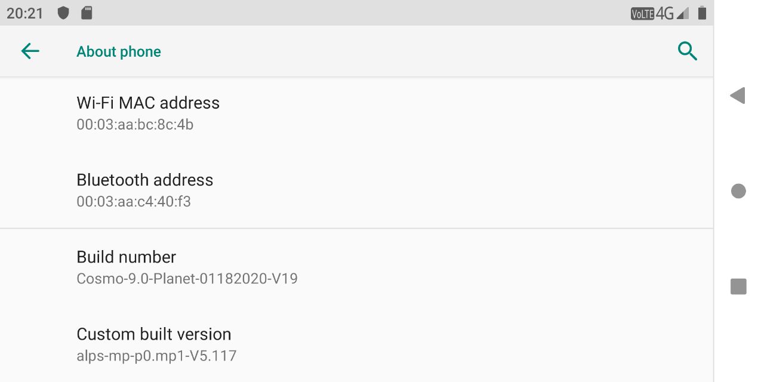Image resolution: width=764 pixels, height=382 pixels.
Task: Tap the VoLTE indicator in the status bar
Action: (x=642, y=13)
